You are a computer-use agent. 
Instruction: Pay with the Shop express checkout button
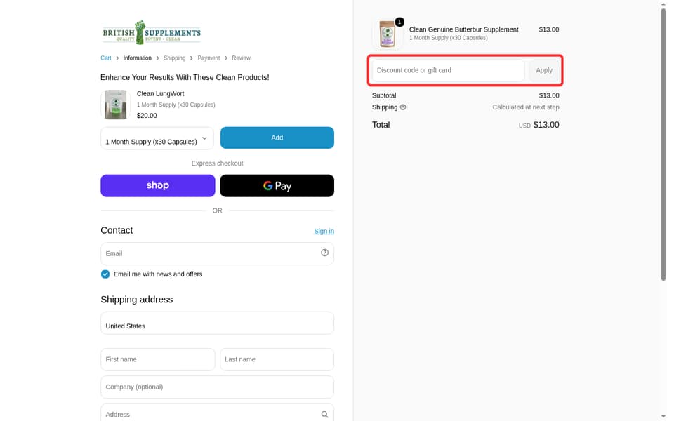coord(158,185)
